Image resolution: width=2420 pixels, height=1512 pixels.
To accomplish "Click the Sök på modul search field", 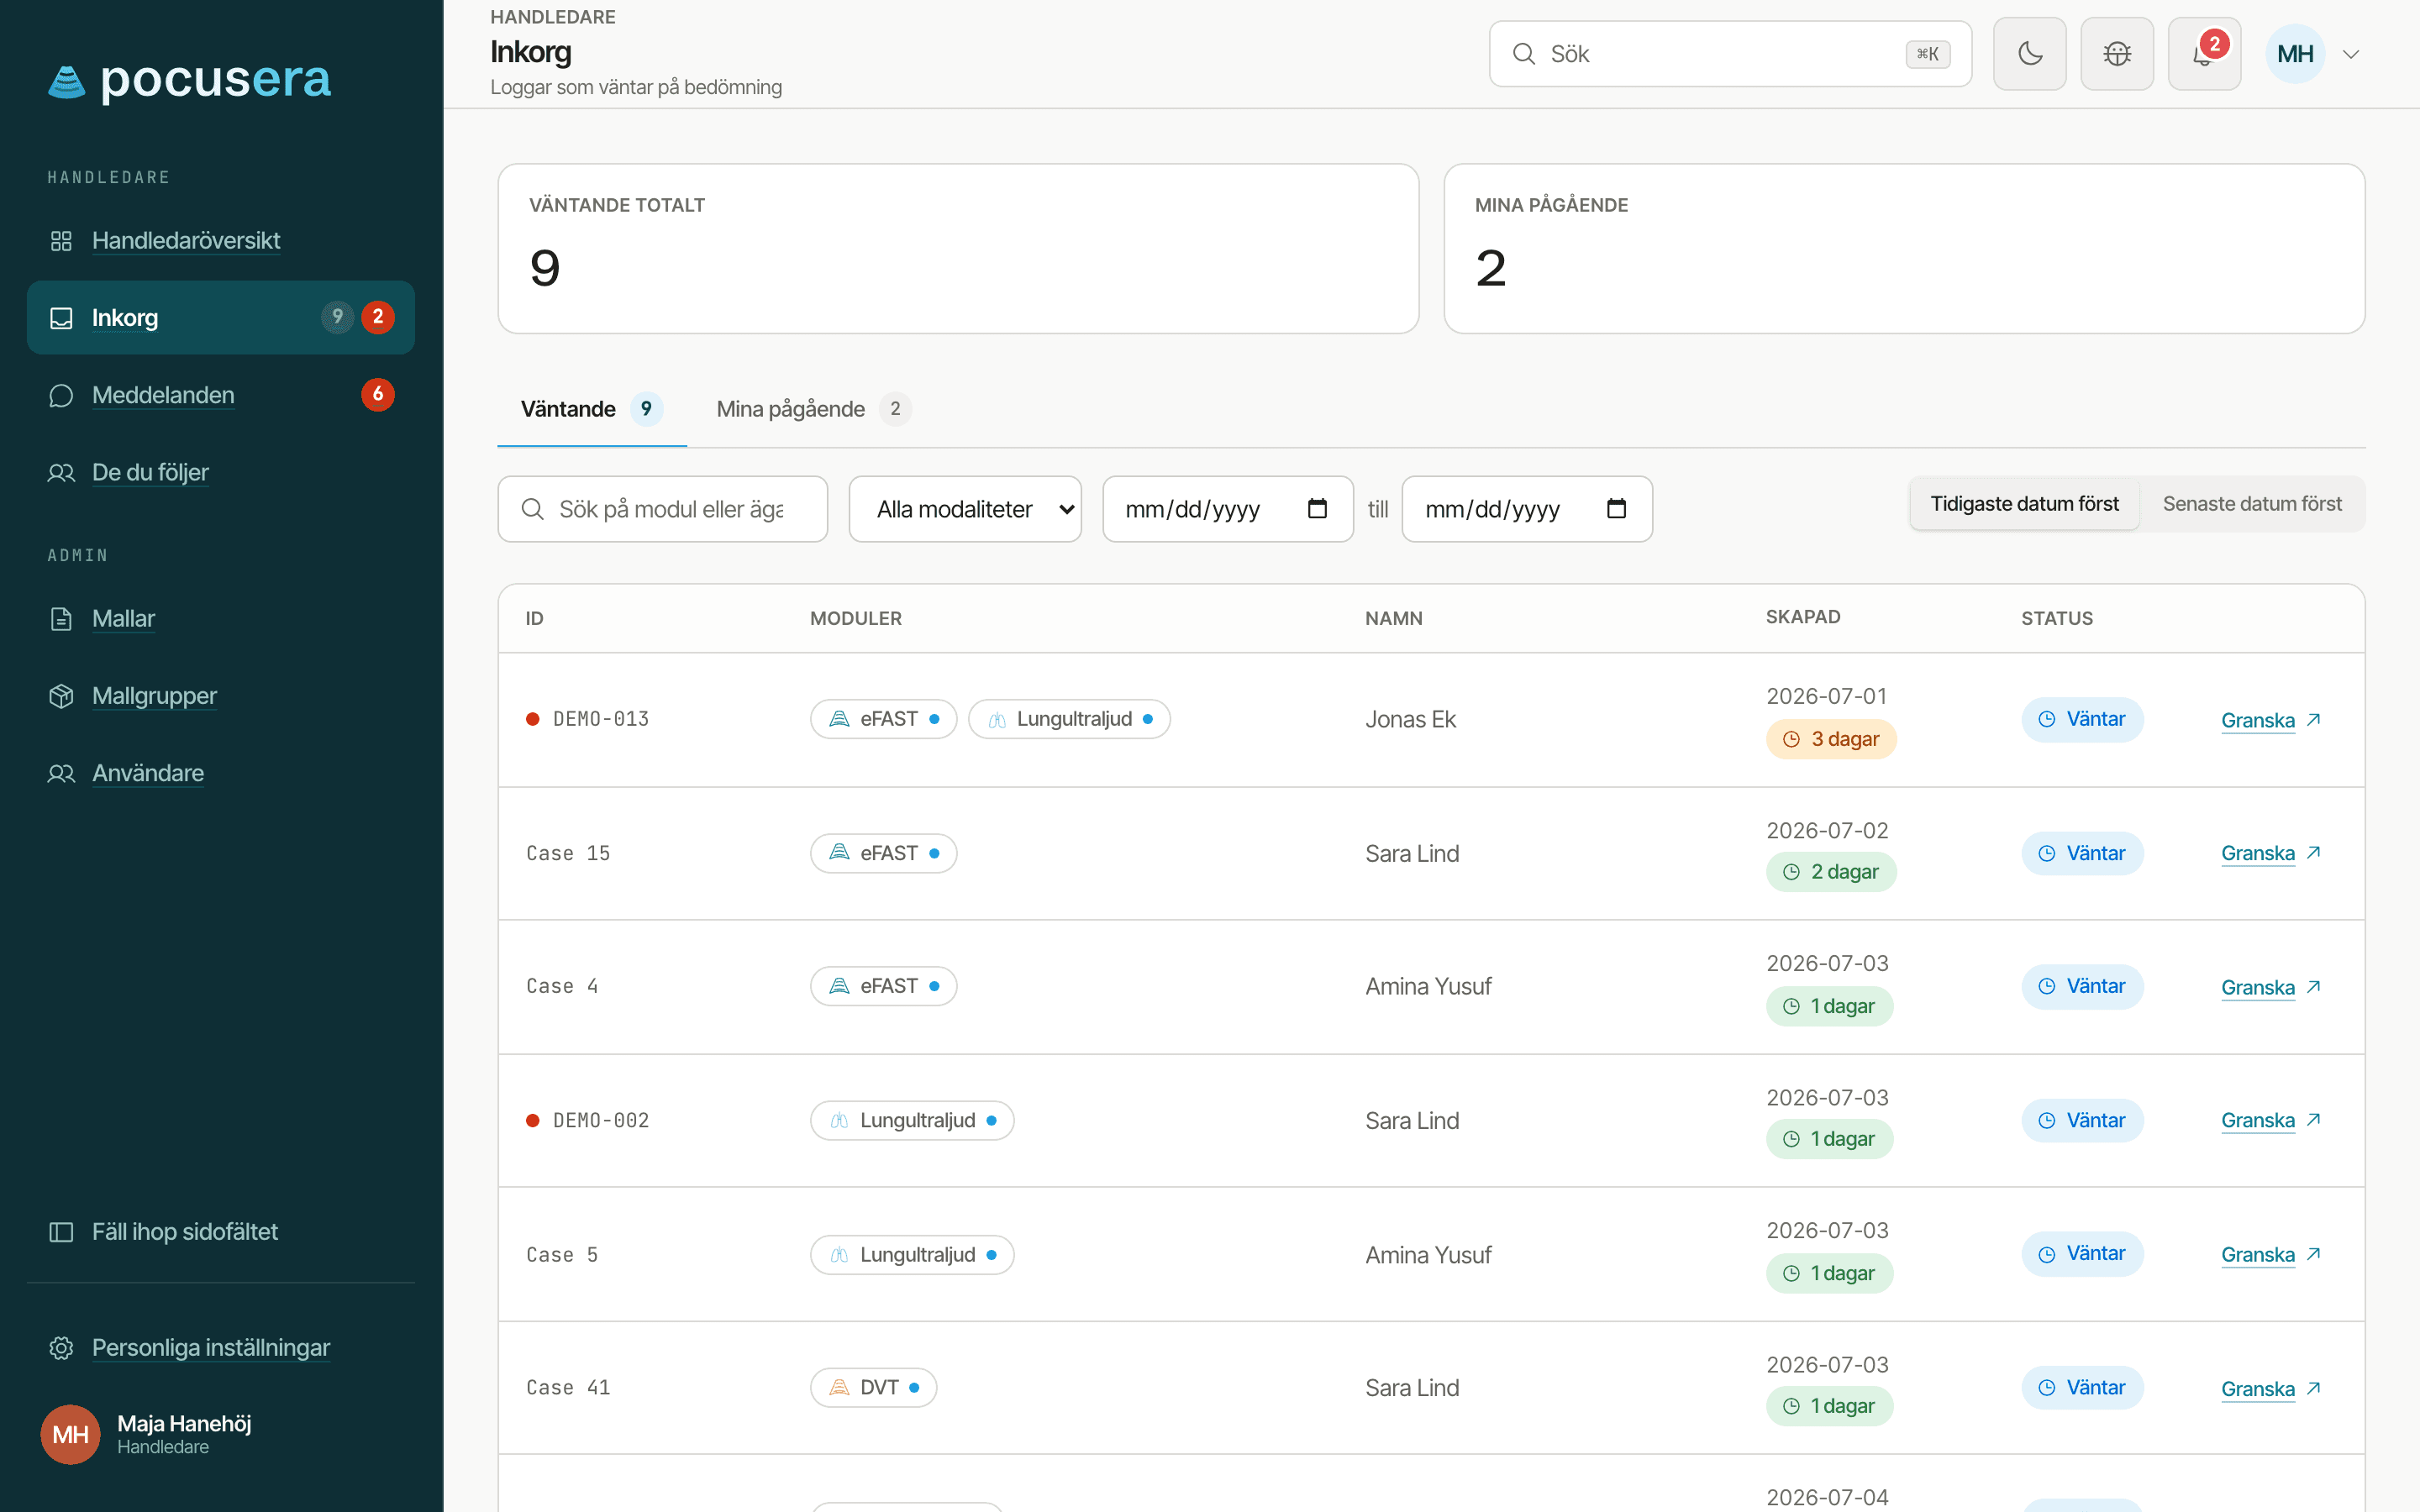I will pos(662,509).
